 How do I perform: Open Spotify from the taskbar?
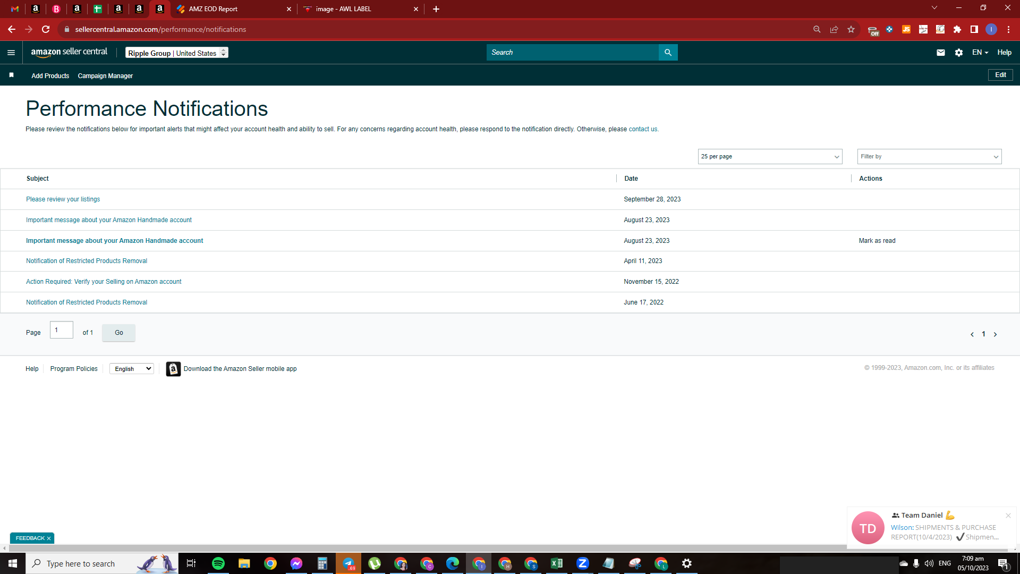218,563
